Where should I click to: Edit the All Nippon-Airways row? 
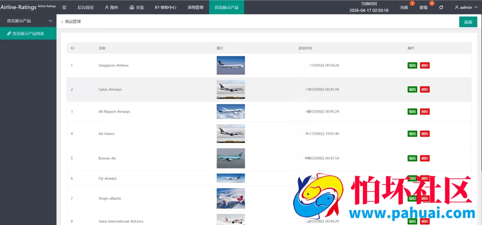tap(412, 112)
